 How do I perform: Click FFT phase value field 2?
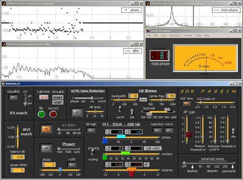(136, 132)
